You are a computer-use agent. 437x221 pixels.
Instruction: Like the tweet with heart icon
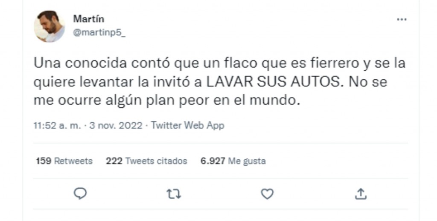click(x=267, y=194)
